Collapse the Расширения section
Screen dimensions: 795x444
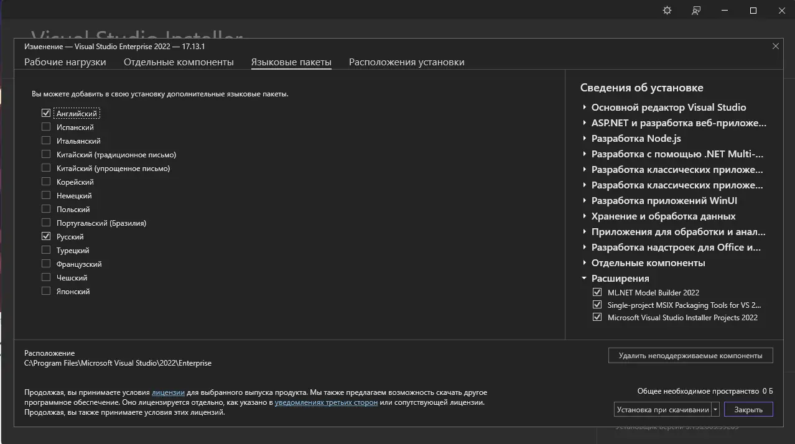585,279
